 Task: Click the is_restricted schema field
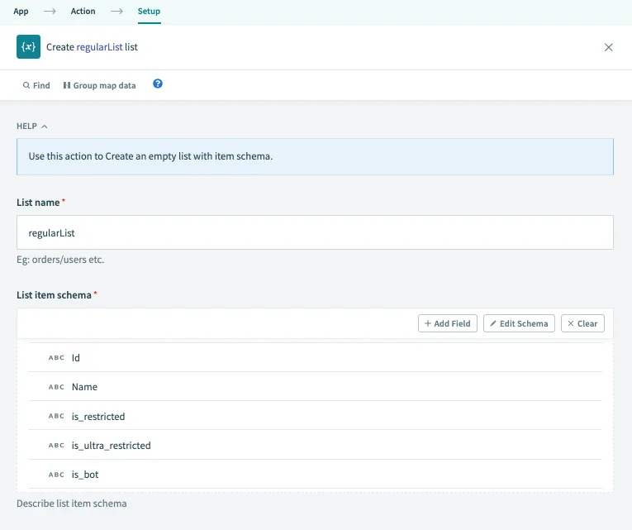(x=98, y=417)
